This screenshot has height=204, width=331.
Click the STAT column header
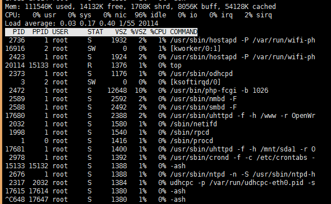coord(95,32)
